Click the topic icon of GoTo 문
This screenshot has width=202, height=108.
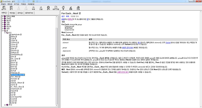coord(10,85)
